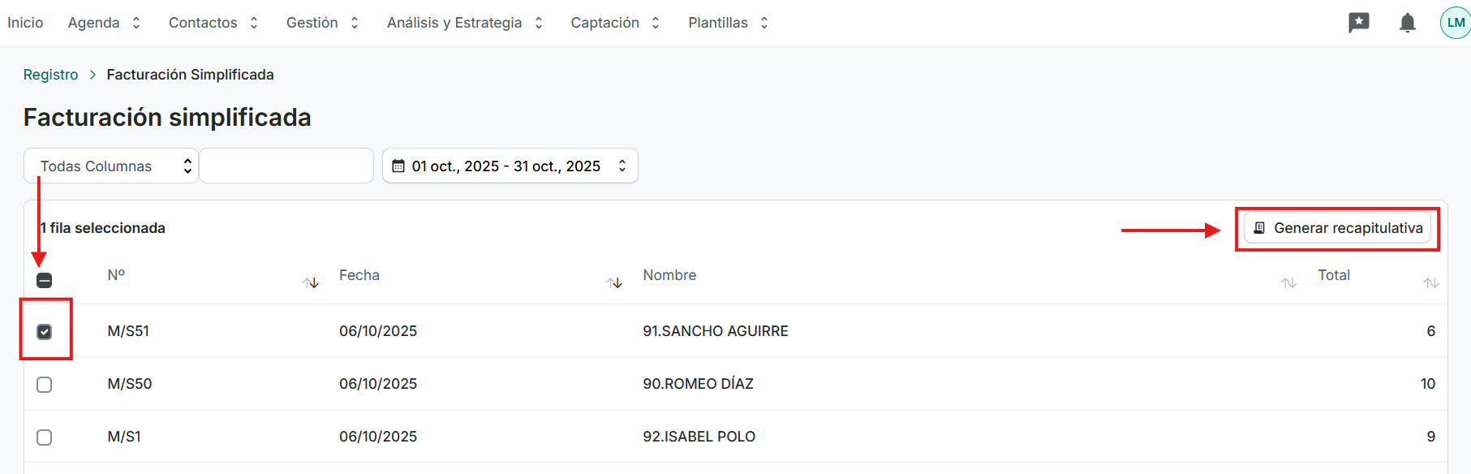Expand the Agenda menu

[x=104, y=23]
